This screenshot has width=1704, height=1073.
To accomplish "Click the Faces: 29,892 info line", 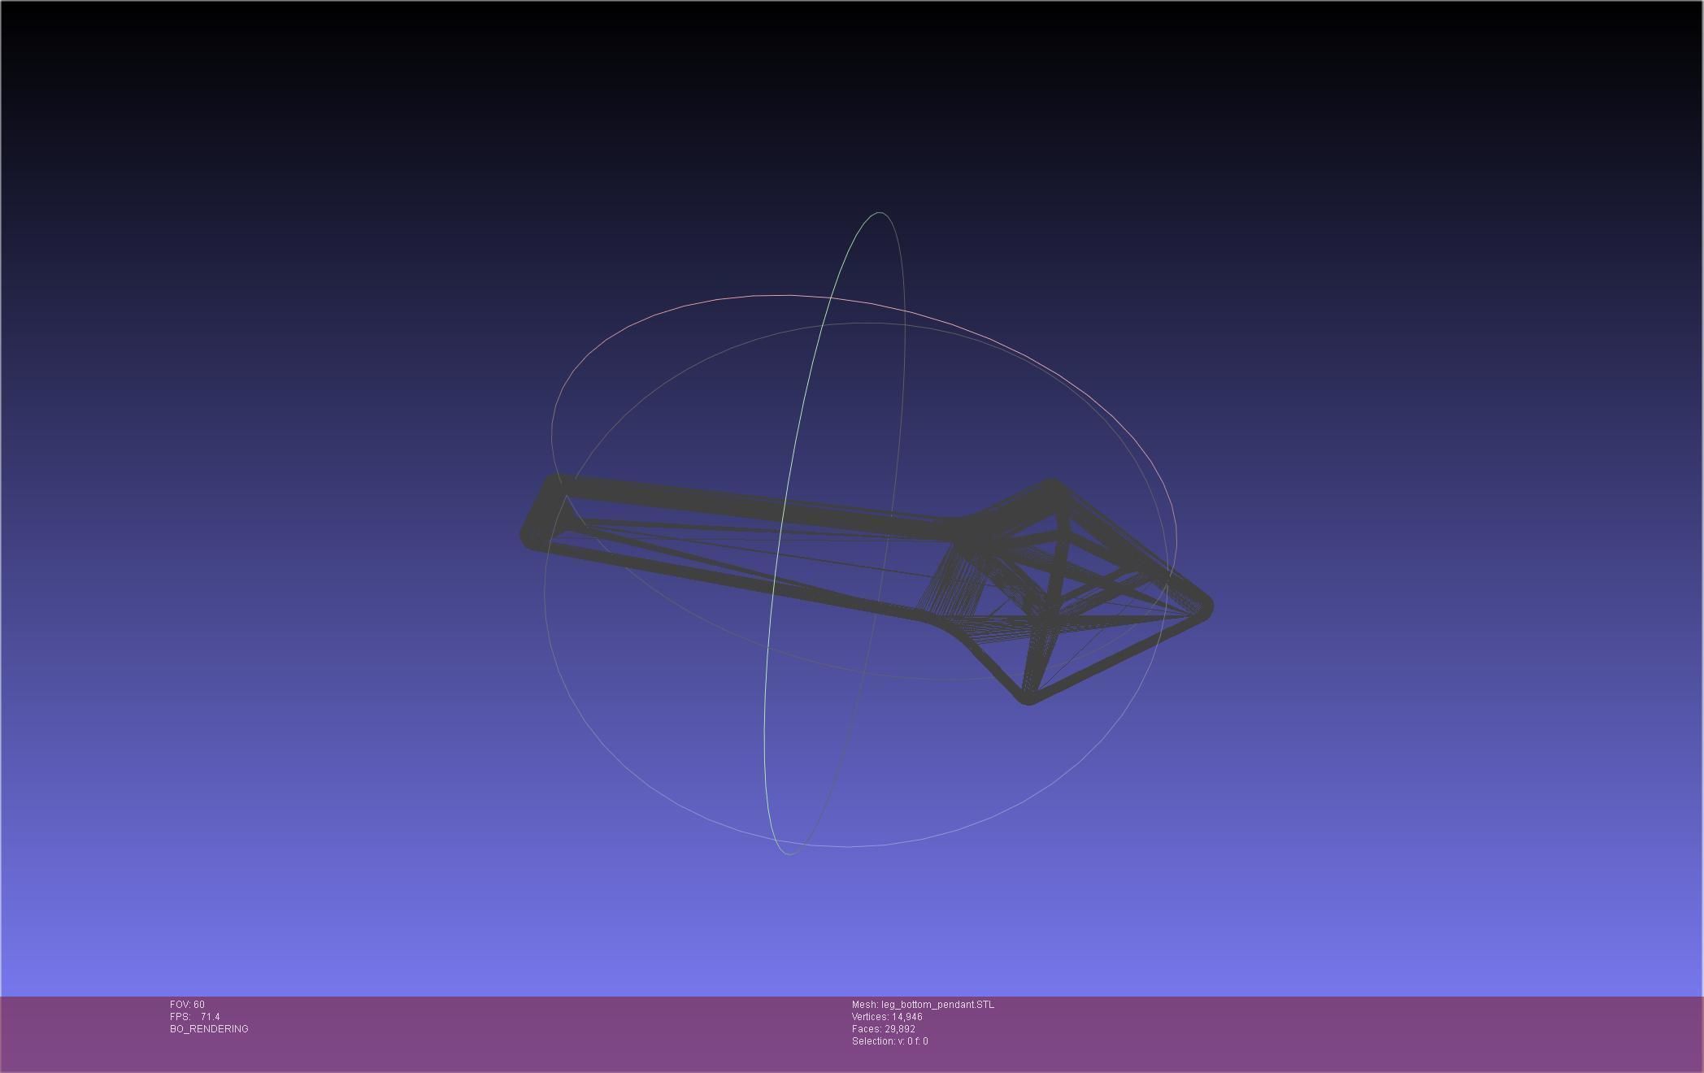I will 884,1029.
